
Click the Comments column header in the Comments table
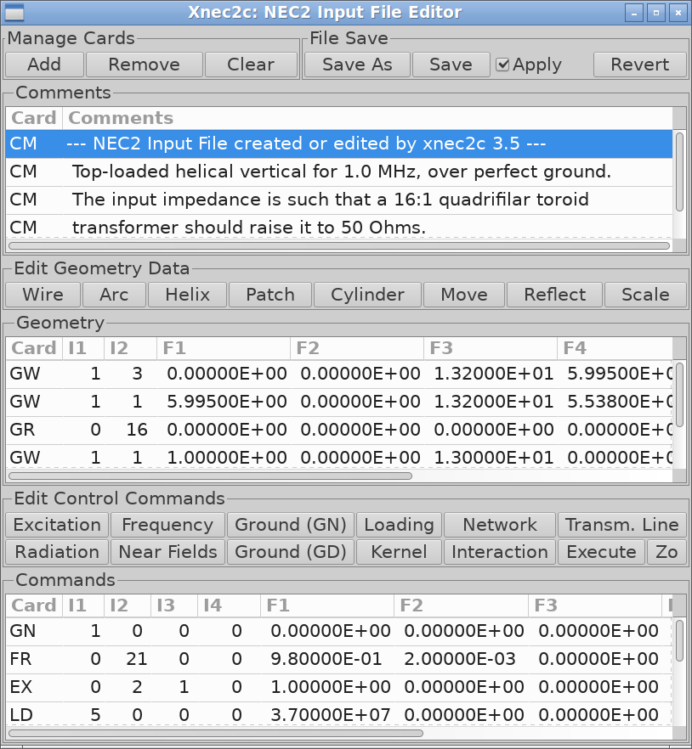click(367, 118)
